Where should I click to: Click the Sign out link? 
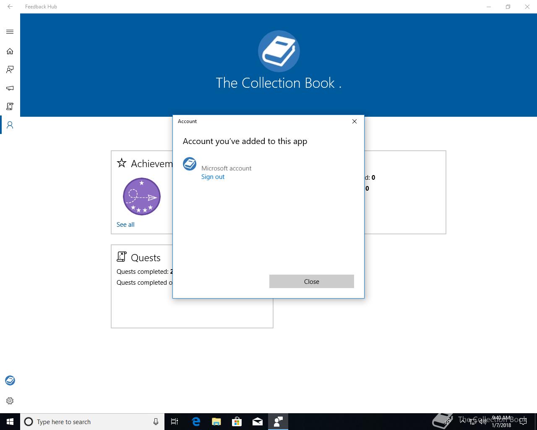click(213, 177)
